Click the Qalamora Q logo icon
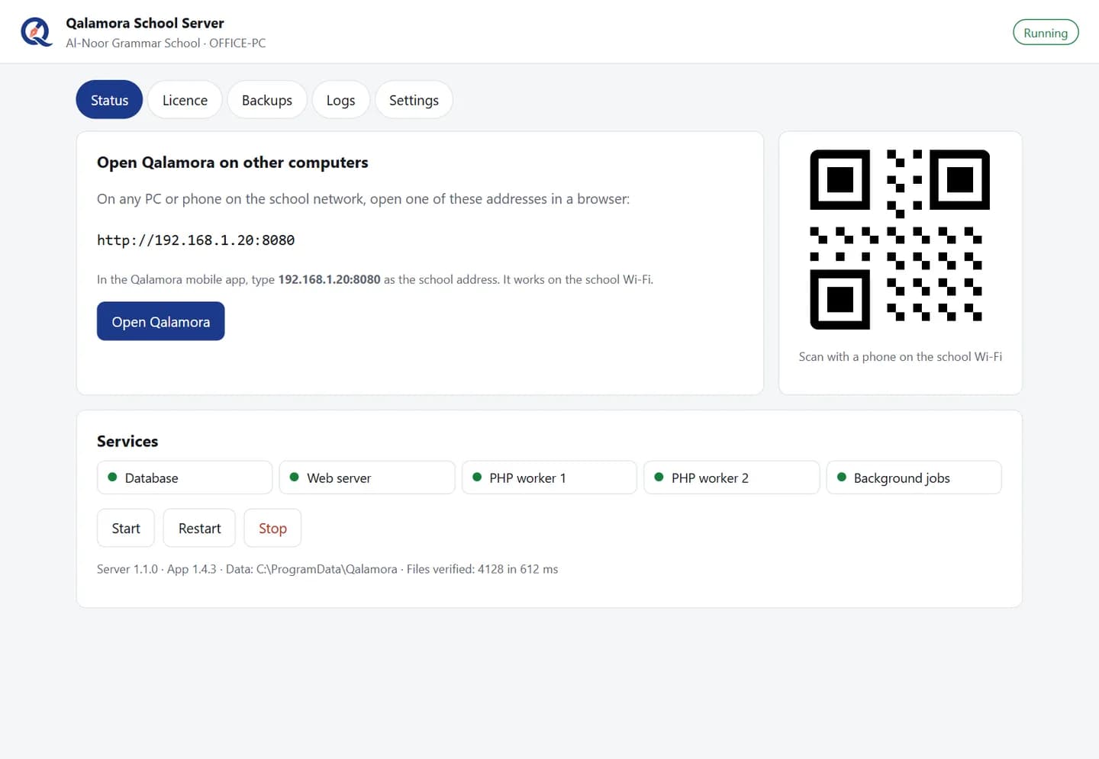The height and width of the screenshot is (759, 1099). point(36,32)
